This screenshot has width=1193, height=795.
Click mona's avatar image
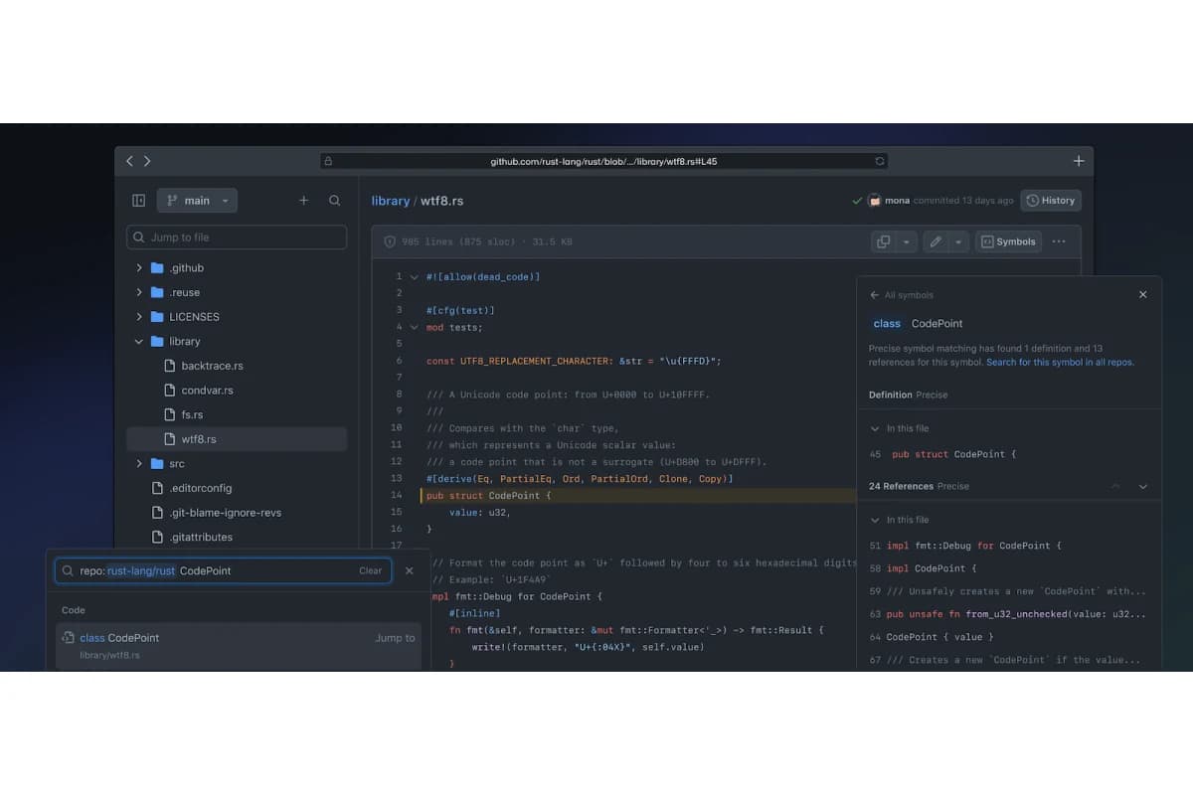point(875,201)
